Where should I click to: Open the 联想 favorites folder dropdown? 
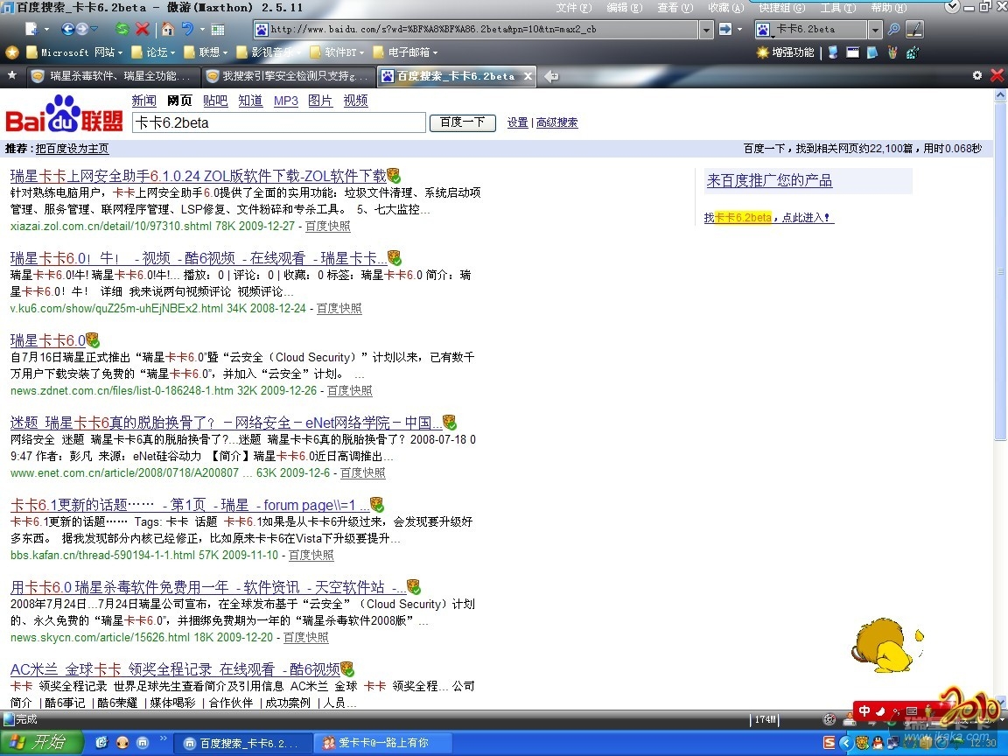coord(206,52)
